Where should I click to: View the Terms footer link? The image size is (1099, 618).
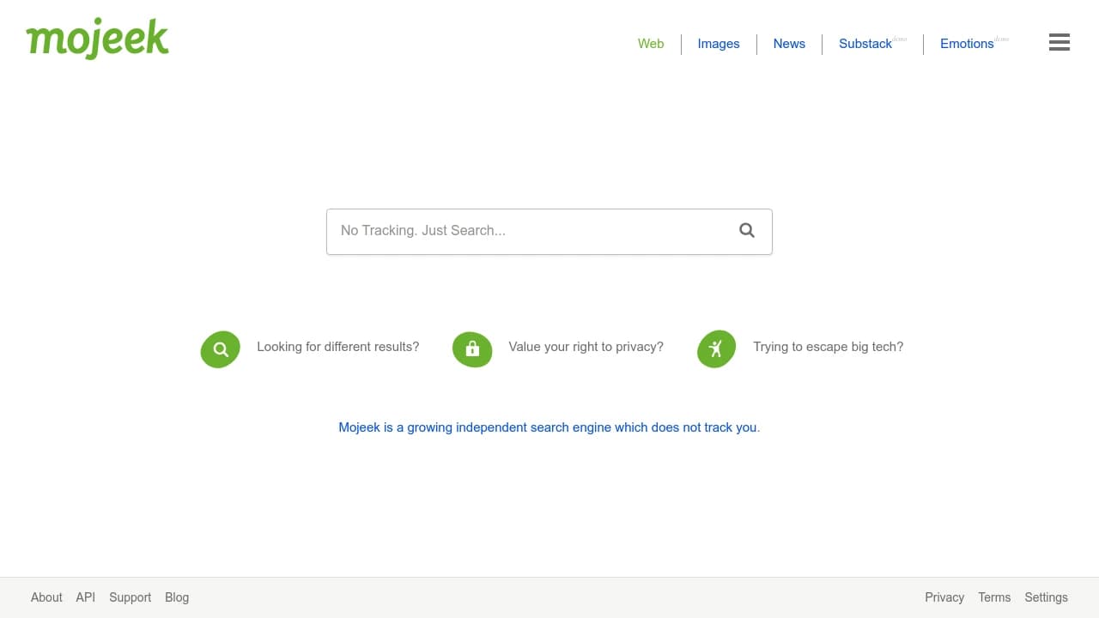[x=994, y=597]
